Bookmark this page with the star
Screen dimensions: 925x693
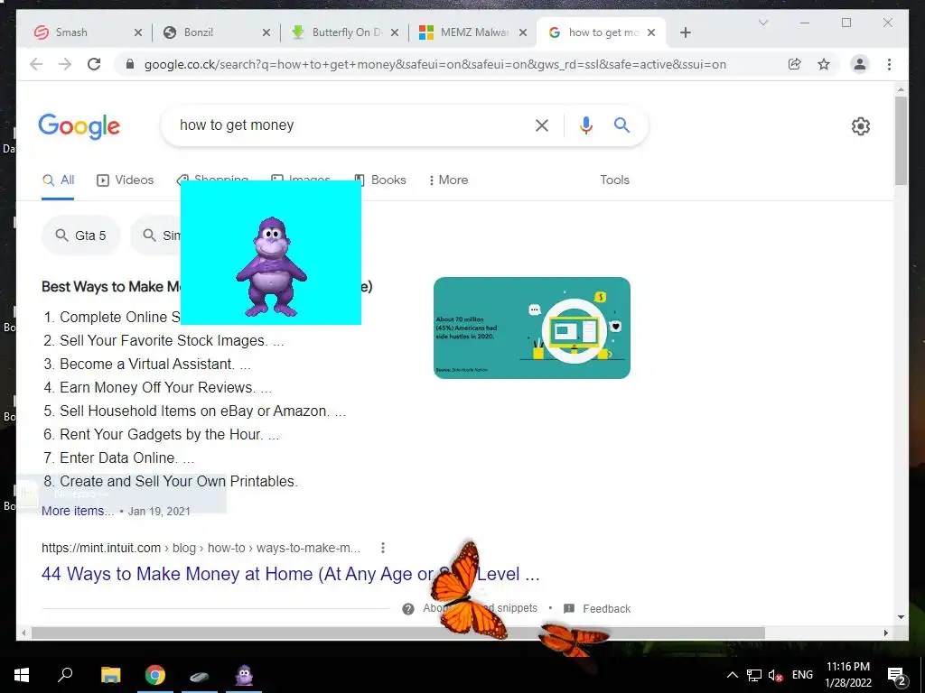point(824,64)
